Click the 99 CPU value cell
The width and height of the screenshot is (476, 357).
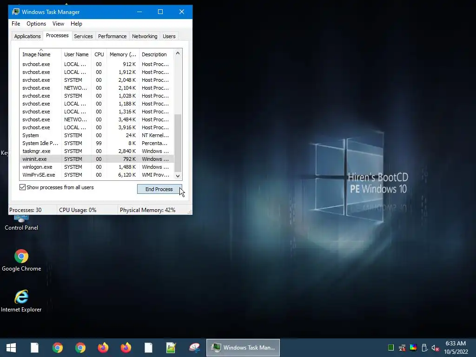point(99,143)
